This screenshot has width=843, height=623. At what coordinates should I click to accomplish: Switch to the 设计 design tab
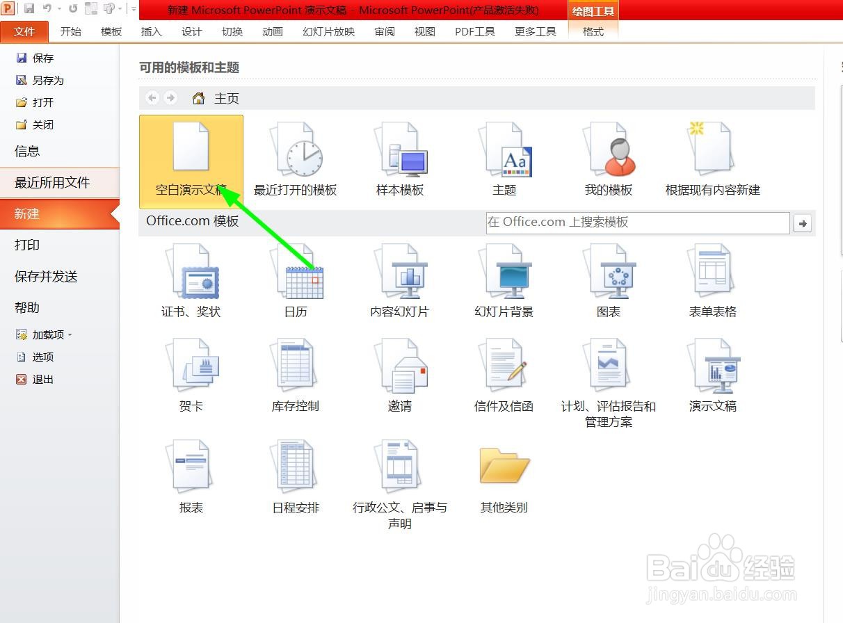click(192, 31)
